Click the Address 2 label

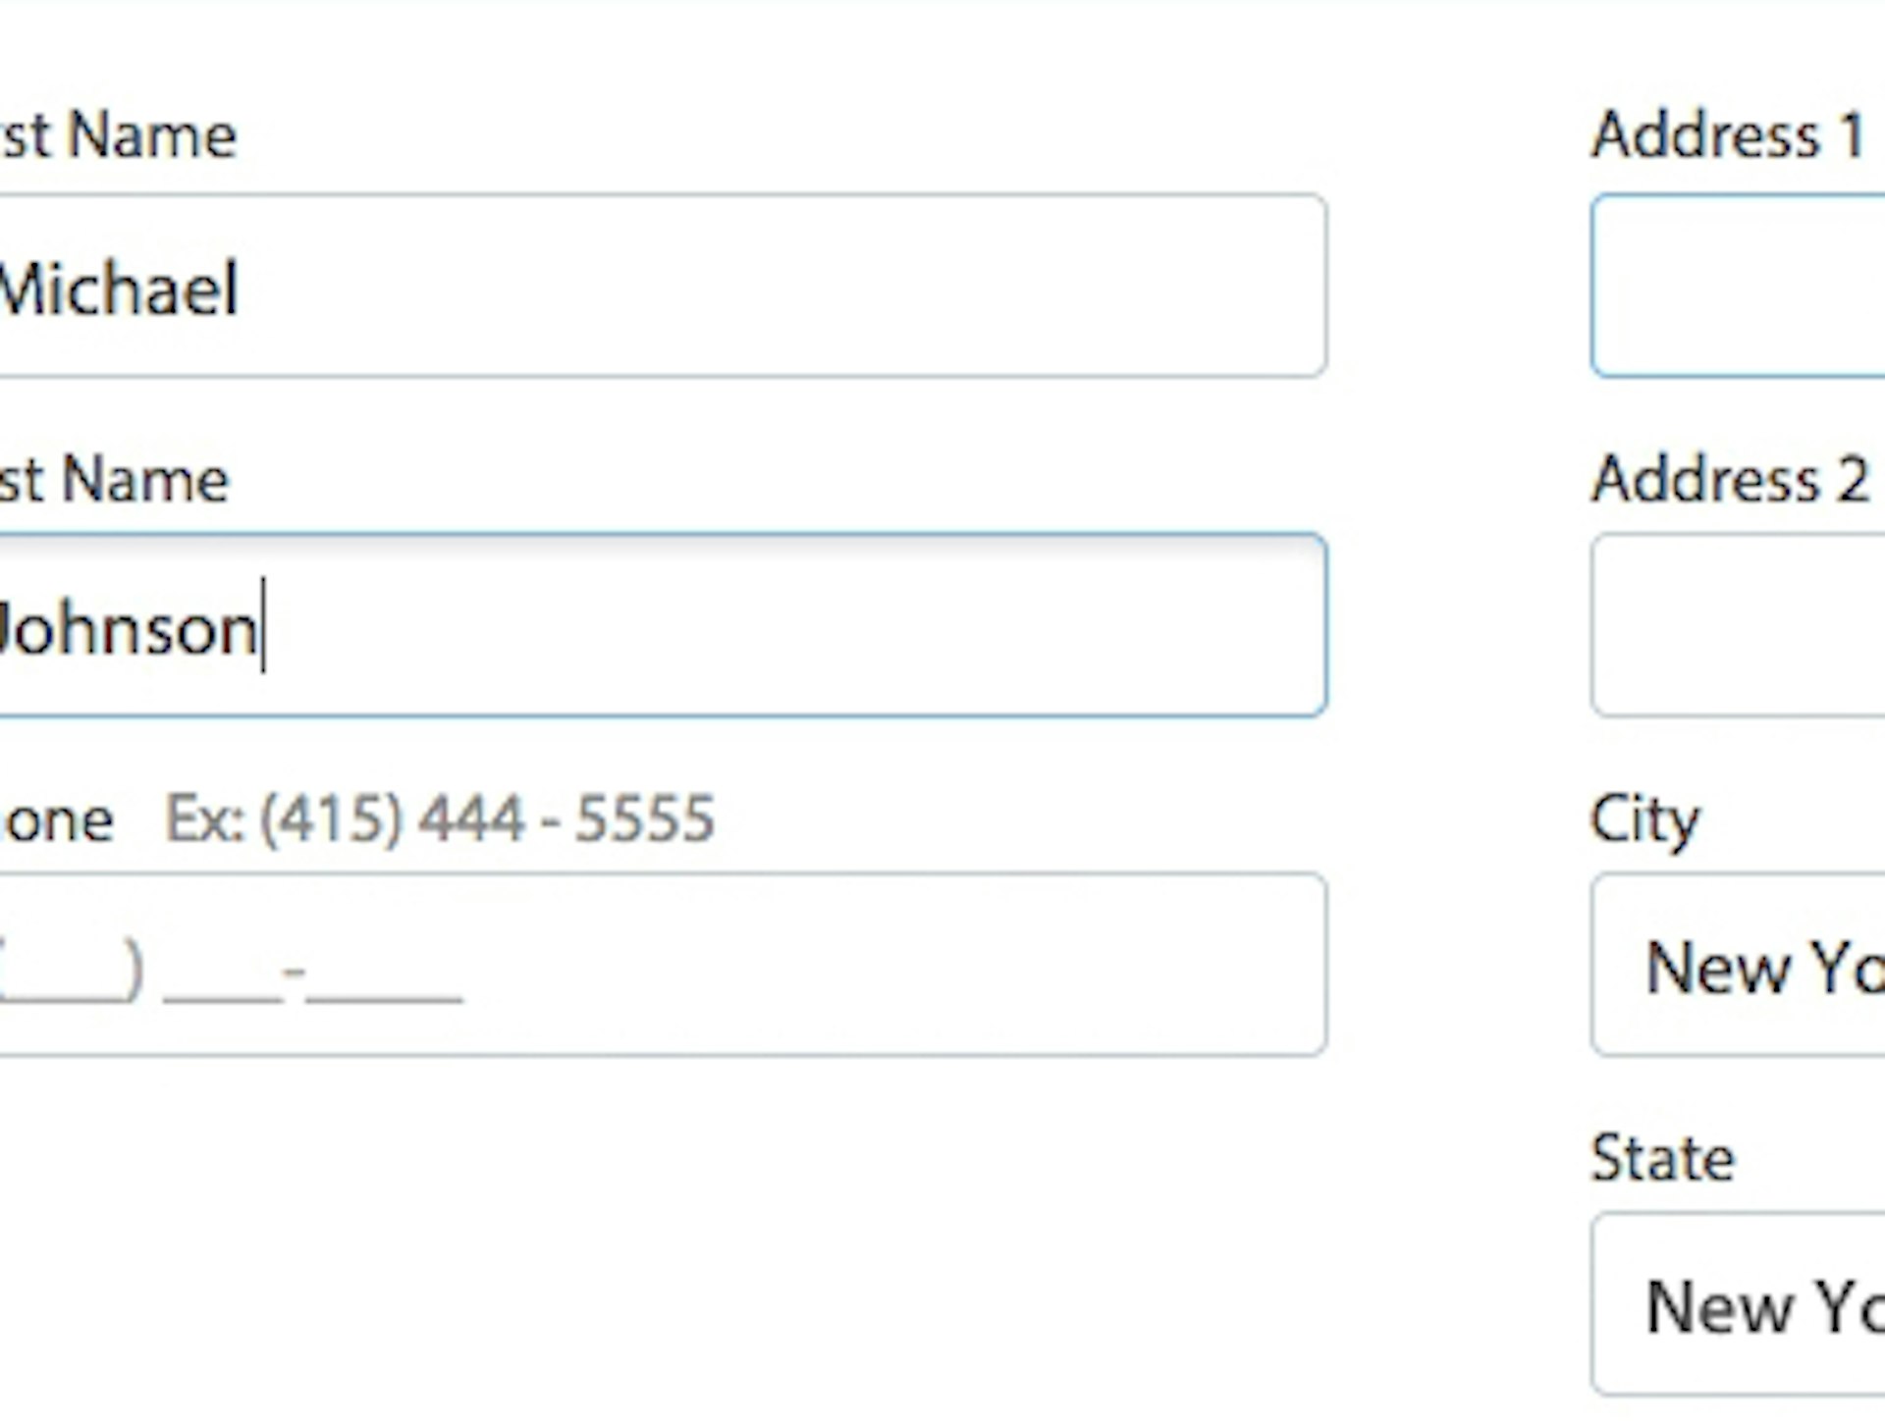[x=1733, y=481]
